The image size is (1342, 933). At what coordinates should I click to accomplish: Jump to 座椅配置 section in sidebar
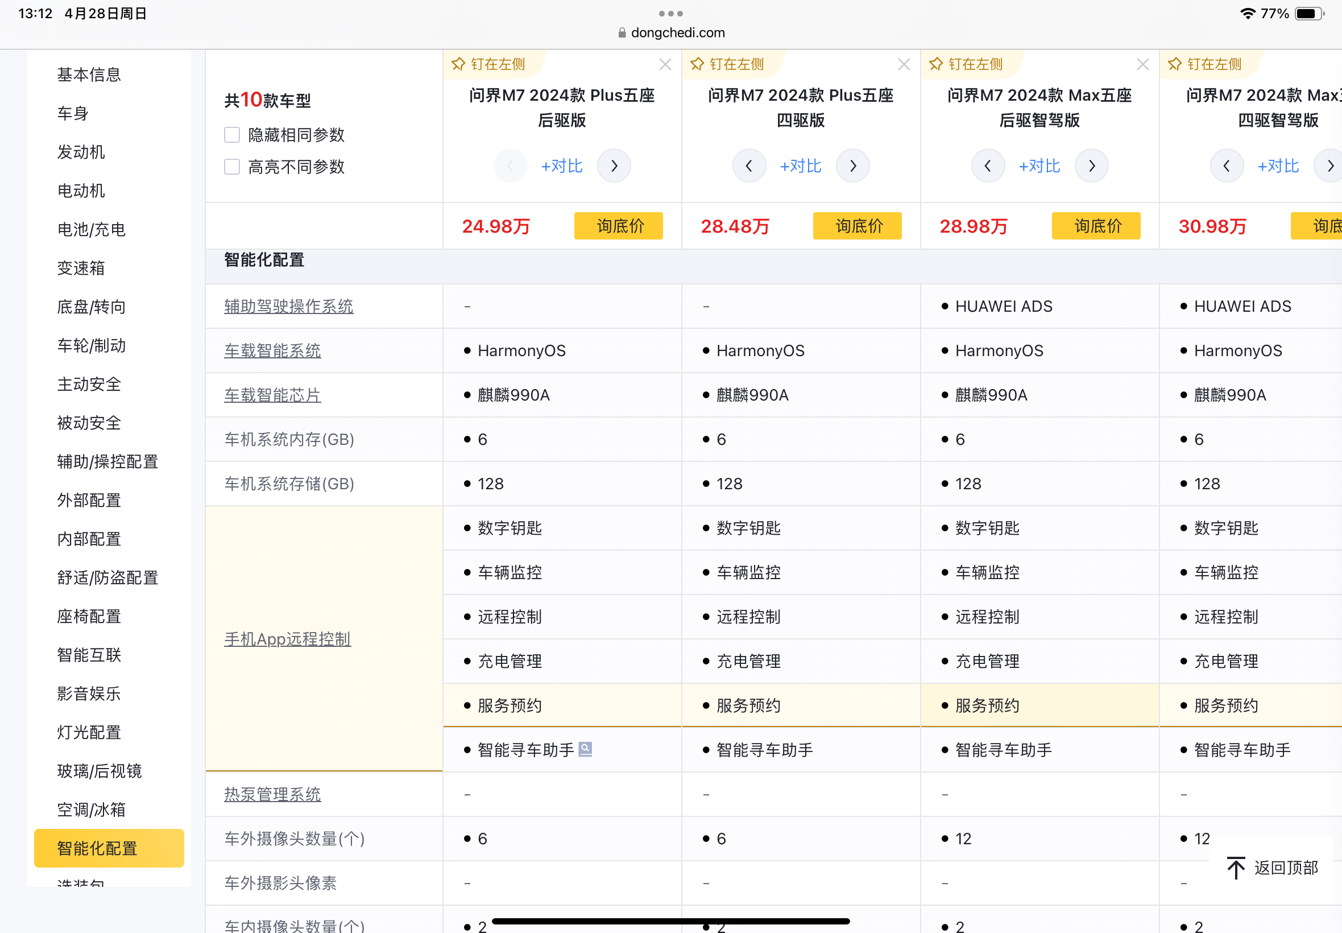pos(89,616)
